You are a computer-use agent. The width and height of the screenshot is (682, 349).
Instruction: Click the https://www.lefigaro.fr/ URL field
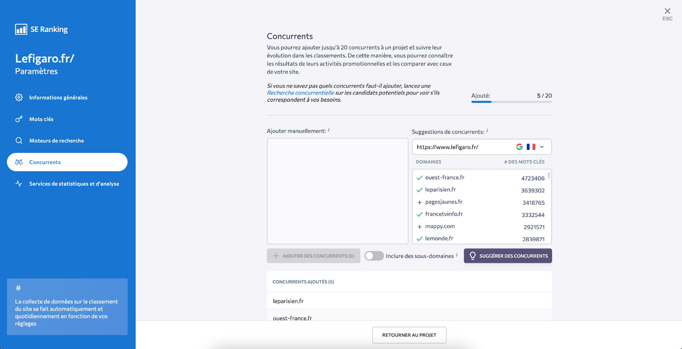[x=482, y=147]
